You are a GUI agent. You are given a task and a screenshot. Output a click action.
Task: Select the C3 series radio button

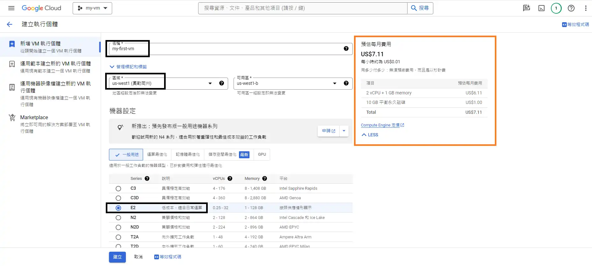click(118, 188)
